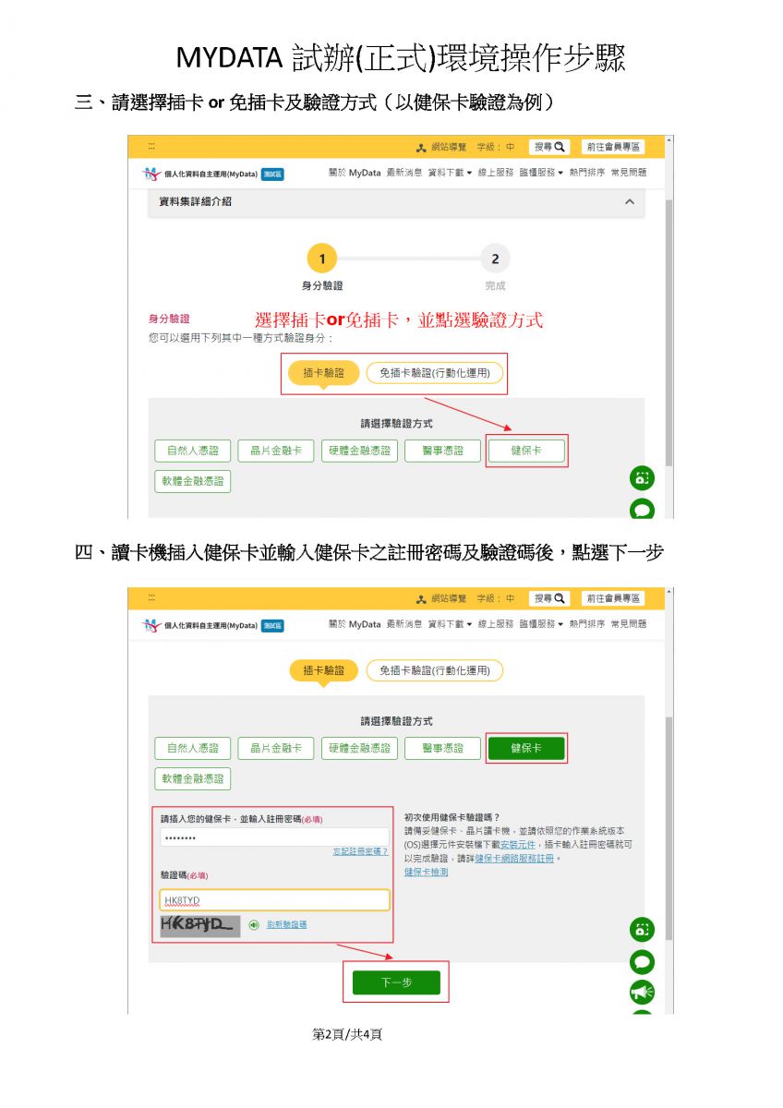This screenshot has height=1108, width=783.
Task: Click 忘記註冊密碼? link
Action: click(x=360, y=851)
